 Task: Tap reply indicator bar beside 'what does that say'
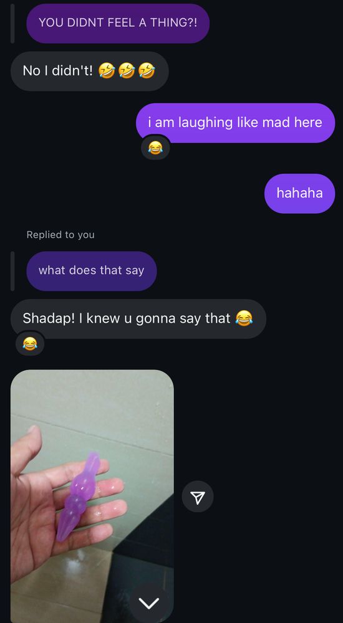(x=12, y=271)
